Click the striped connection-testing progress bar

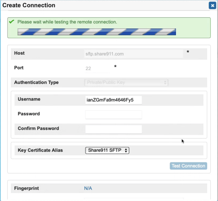pos(97,32)
